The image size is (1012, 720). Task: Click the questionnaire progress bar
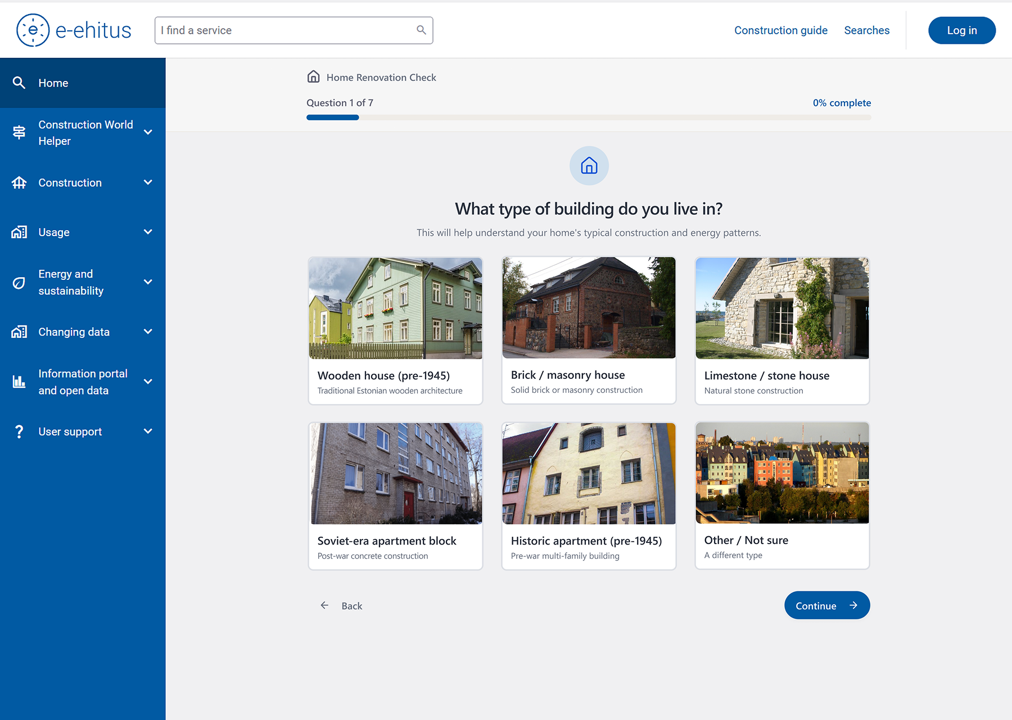tap(588, 117)
